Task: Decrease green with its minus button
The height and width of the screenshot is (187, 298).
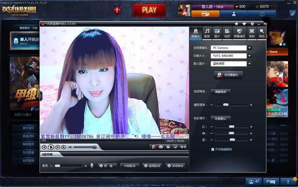Action: click(211, 133)
